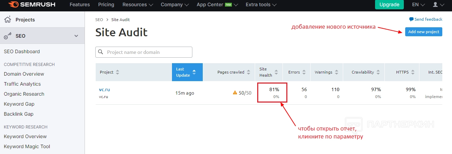Collapse the SEO sidebar section
Image resolution: width=452 pixels, height=154 pixels.
point(76,36)
